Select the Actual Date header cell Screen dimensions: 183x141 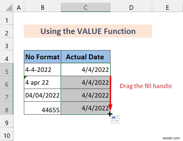click(x=86, y=57)
